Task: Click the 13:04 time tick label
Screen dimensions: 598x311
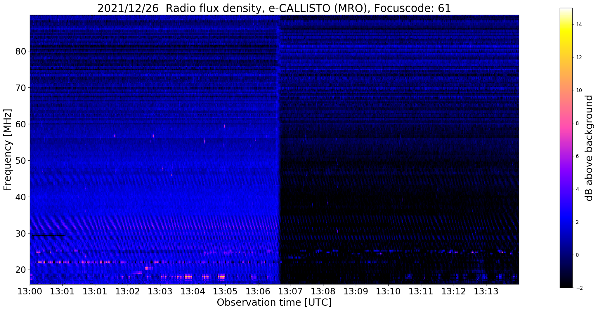Action: (x=193, y=291)
